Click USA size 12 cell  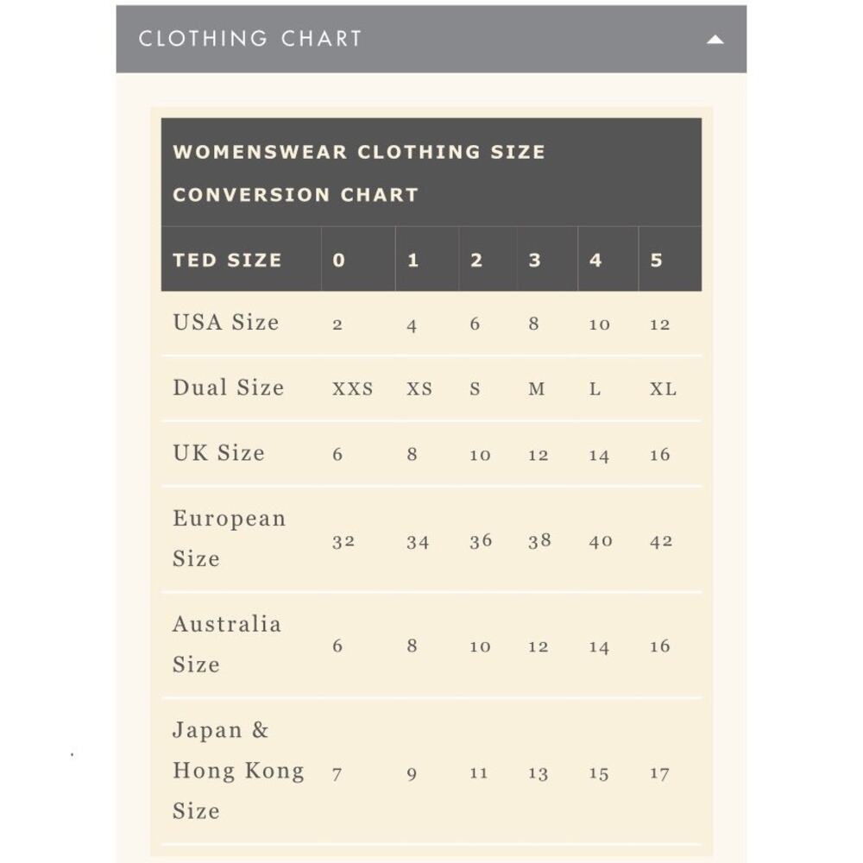coord(659,324)
